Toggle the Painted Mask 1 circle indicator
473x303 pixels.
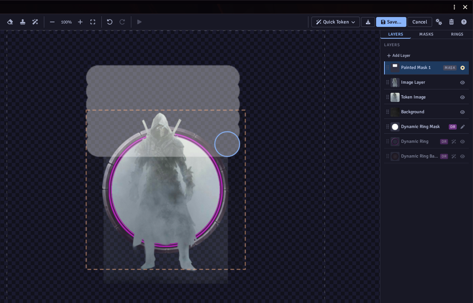click(462, 68)
